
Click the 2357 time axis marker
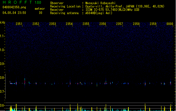[119, 24]
